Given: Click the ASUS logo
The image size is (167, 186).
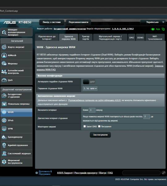Looking at the screenshot, I should (x=10, y=22).
